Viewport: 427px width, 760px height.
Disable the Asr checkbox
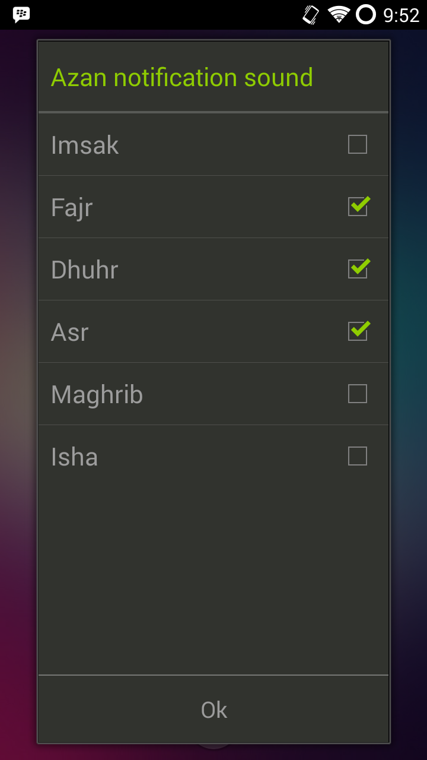pos(358,331)
